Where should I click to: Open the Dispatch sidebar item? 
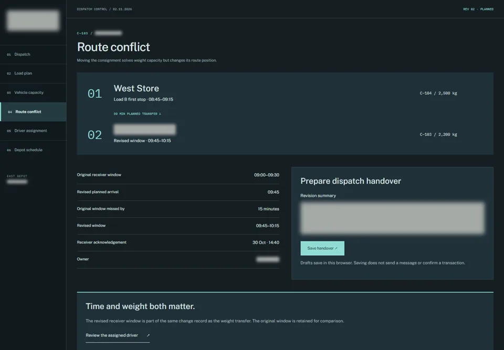point(33,55)
